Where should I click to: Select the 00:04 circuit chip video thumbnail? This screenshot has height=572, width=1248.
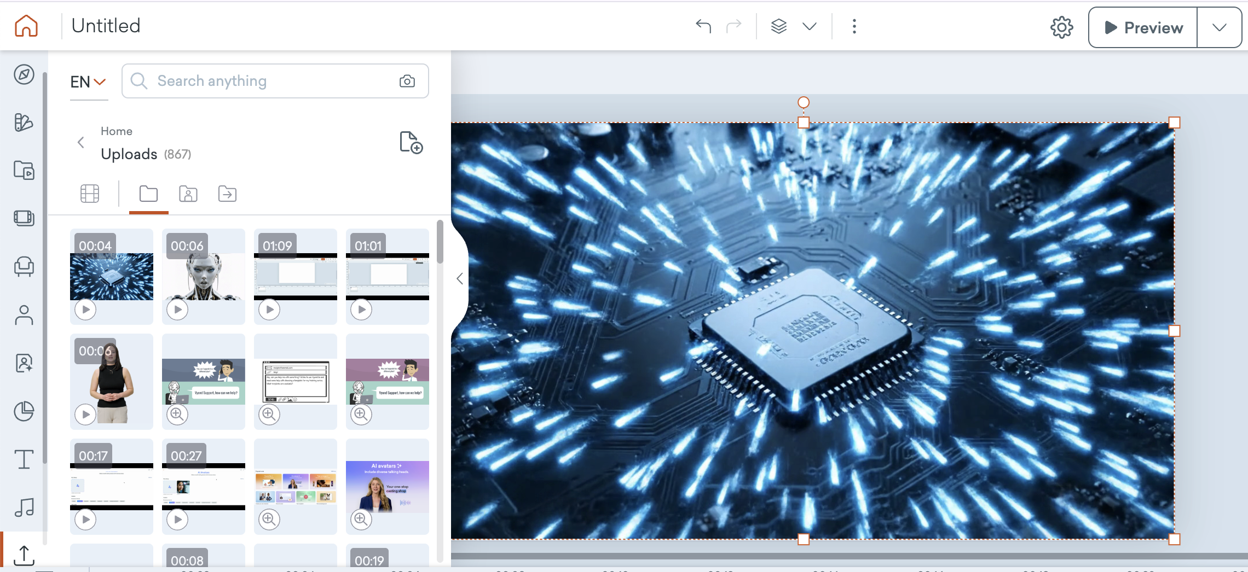click(112, 276)
